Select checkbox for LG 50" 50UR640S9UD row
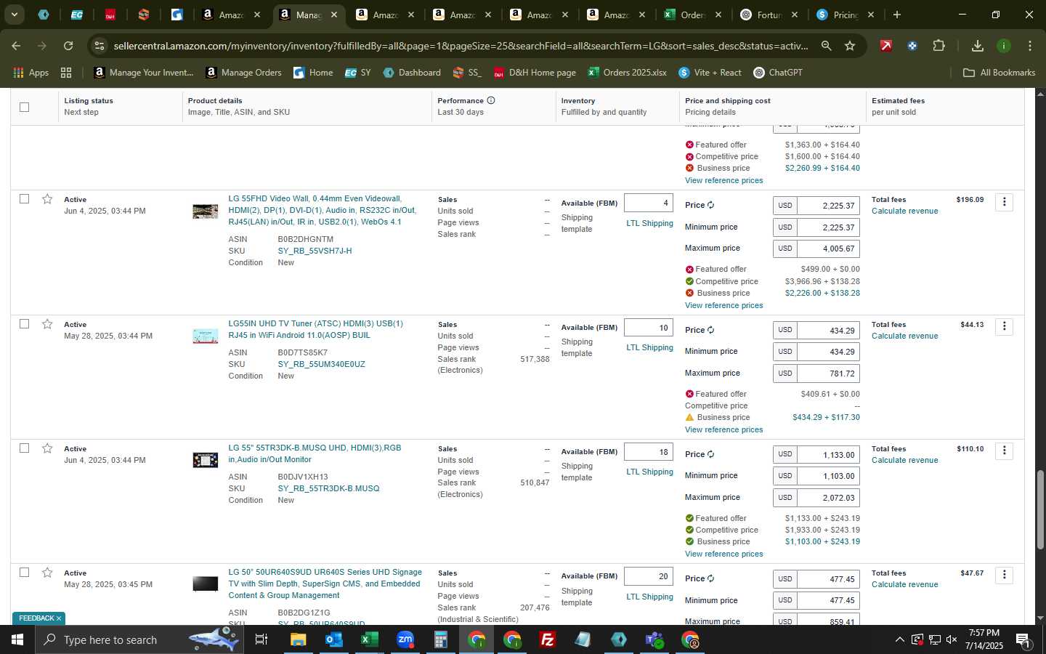The width and height of the screenshot is (1046, 654). point(24,572)
